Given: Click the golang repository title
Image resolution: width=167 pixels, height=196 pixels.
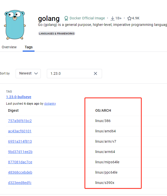Looking at the screenshot, I should pyautogui.click(x=49, y=19).
